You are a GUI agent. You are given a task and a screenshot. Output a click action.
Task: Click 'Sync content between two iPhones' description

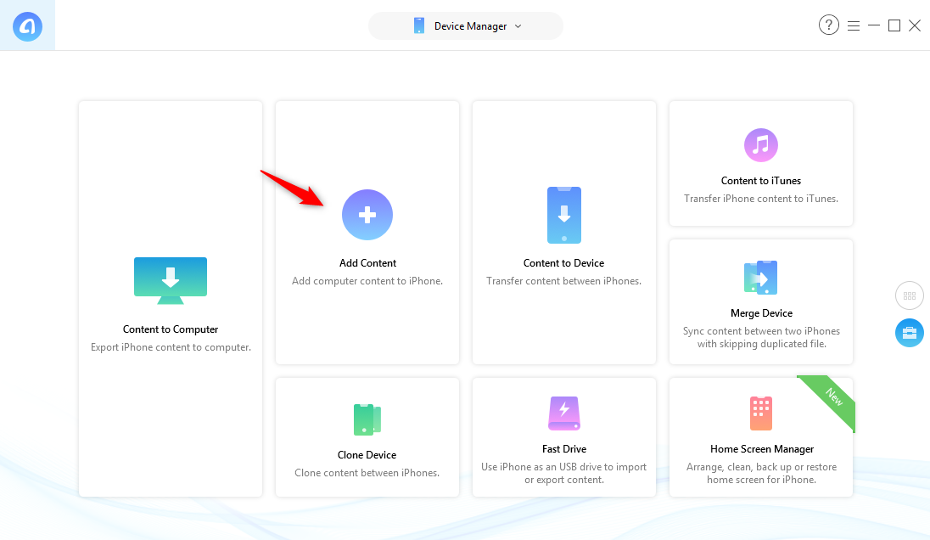[761, 337]
